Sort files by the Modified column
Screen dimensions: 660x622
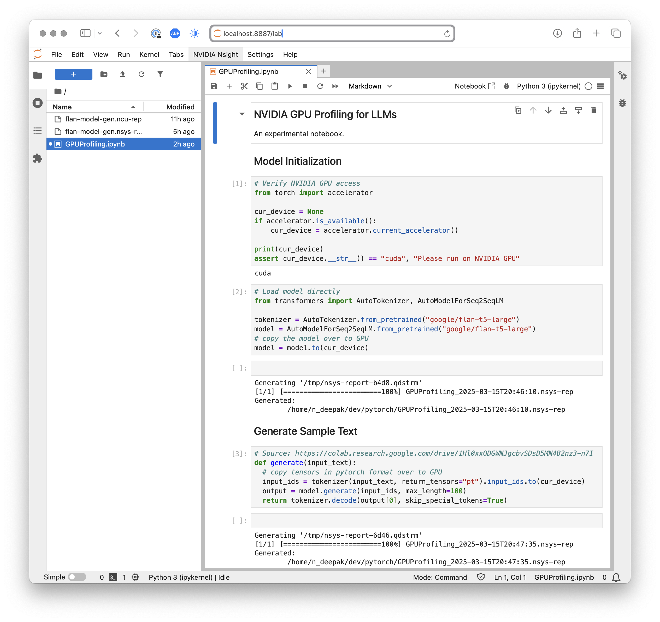[x=172, y=107]
